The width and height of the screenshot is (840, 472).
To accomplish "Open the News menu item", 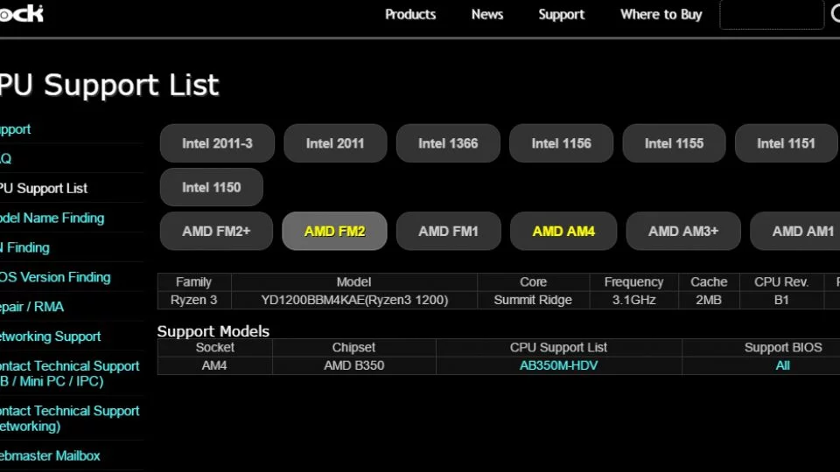I will 487,15.
